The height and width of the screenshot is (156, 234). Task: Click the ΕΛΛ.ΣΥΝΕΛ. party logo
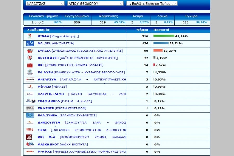(x=30, y=115)
